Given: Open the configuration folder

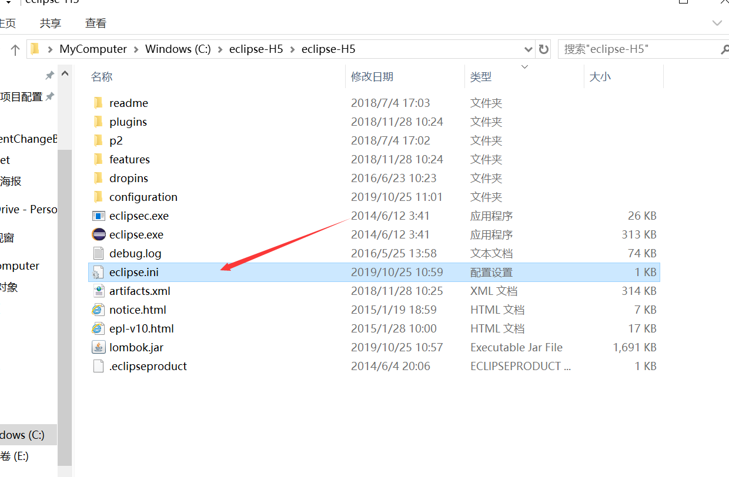Looking at the screenshot, I should tap(143, 197).
